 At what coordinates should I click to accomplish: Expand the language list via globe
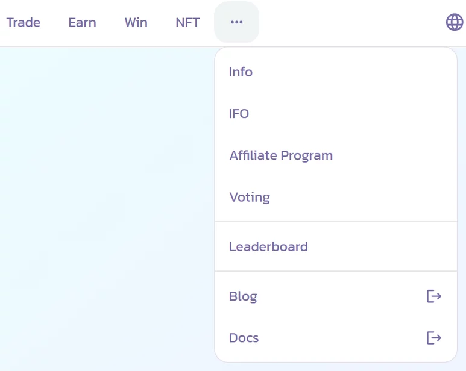454,22
